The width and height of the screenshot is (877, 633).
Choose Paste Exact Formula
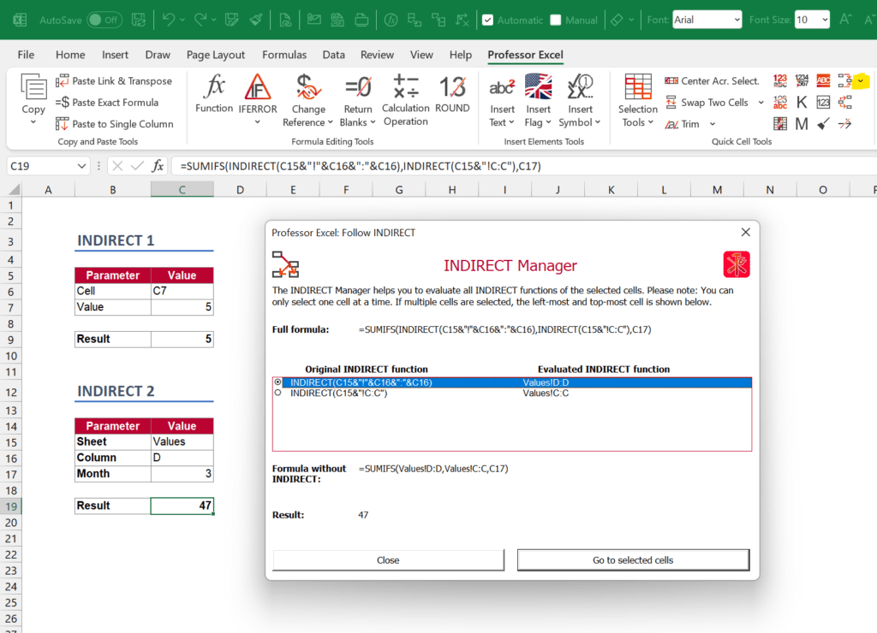[107, 103]
